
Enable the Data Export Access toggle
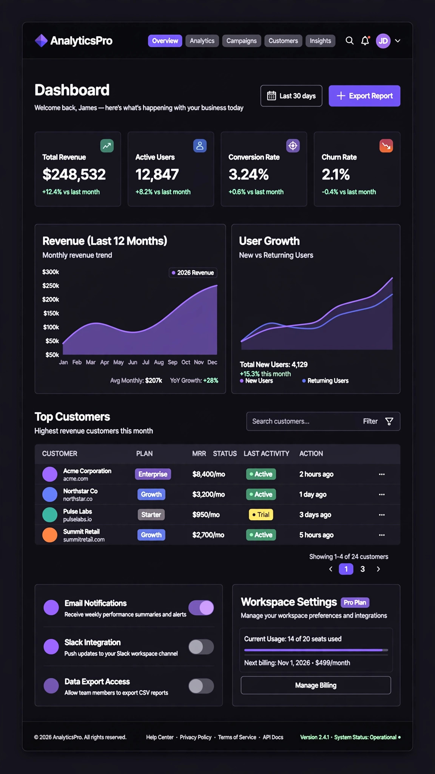click(201, 686)
